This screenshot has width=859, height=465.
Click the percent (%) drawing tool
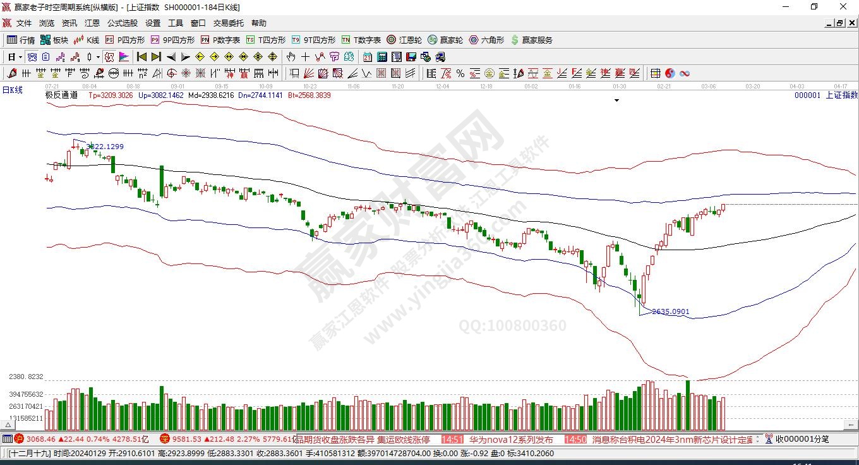pos(460,73)
